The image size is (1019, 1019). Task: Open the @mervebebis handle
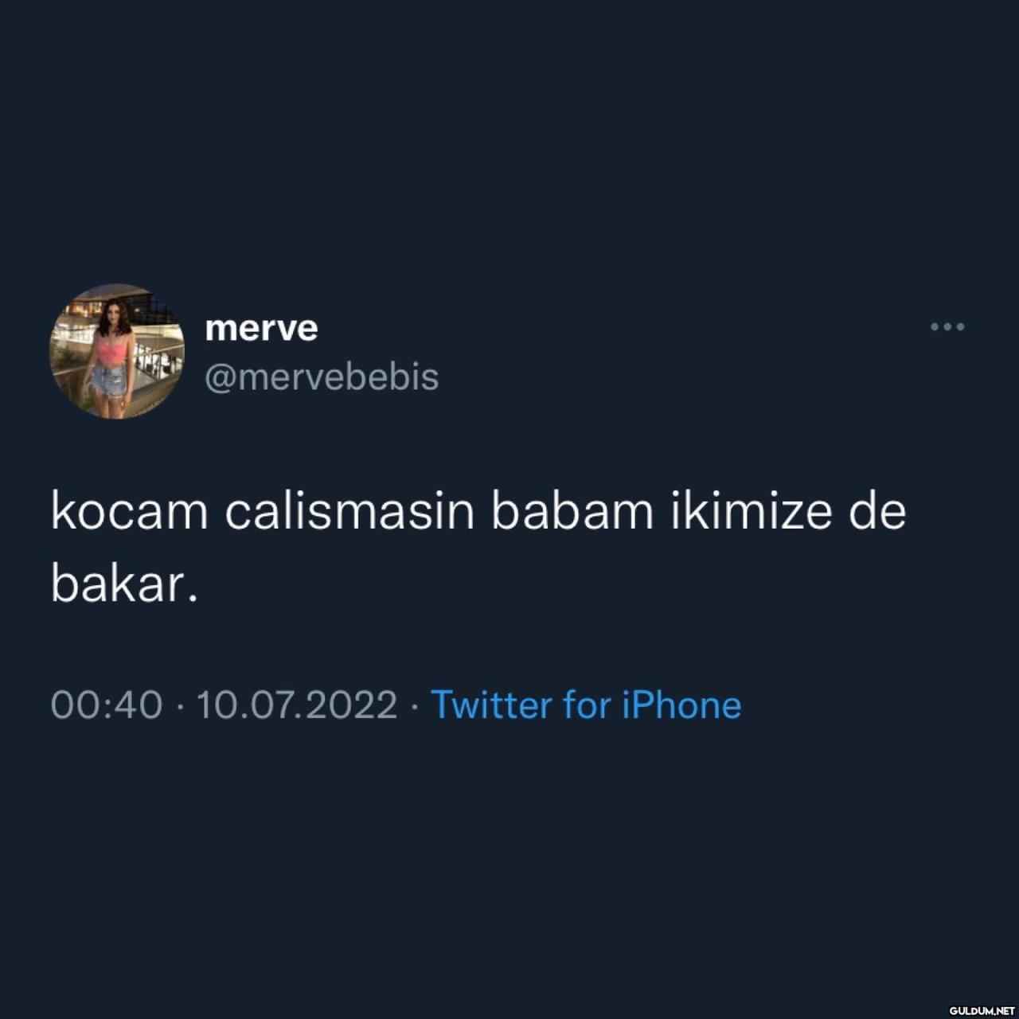coord(322,377)
